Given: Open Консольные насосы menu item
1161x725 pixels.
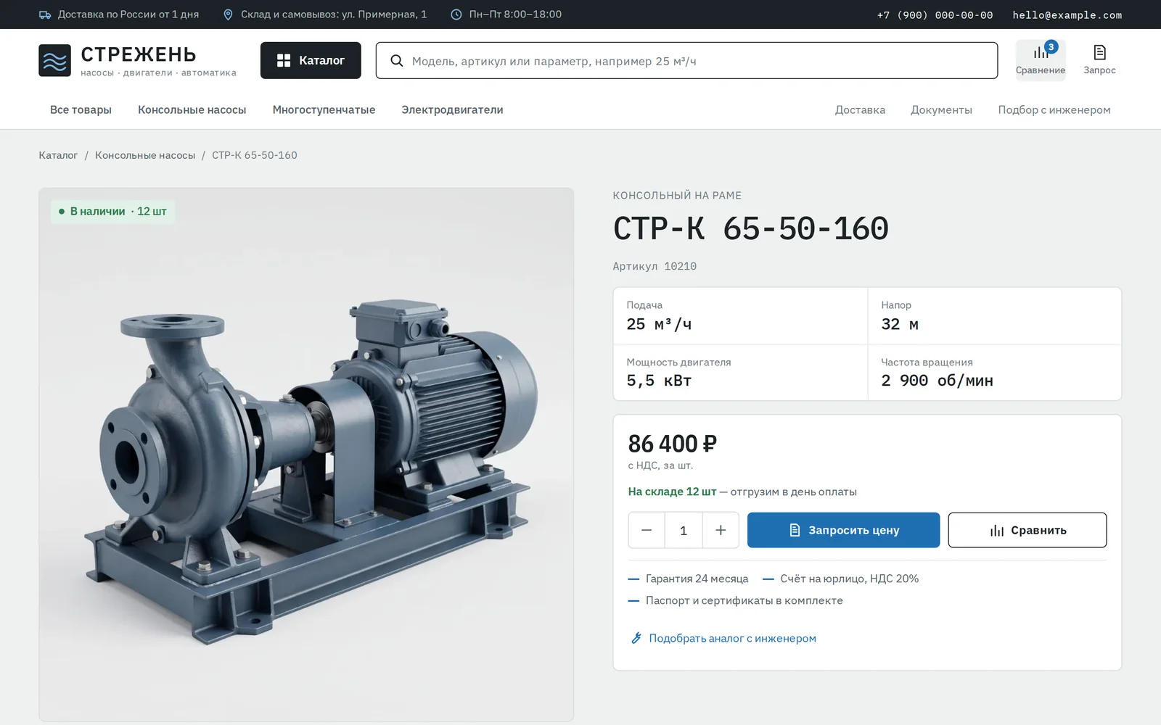Looking at the screenshot, I should coord(192,109).
